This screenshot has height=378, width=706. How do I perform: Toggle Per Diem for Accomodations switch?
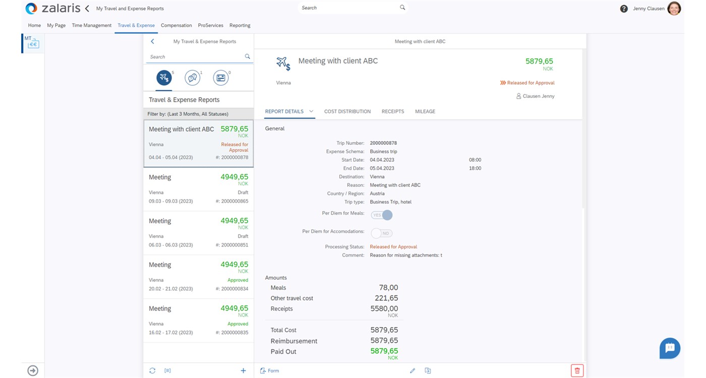tap(382, 233)
